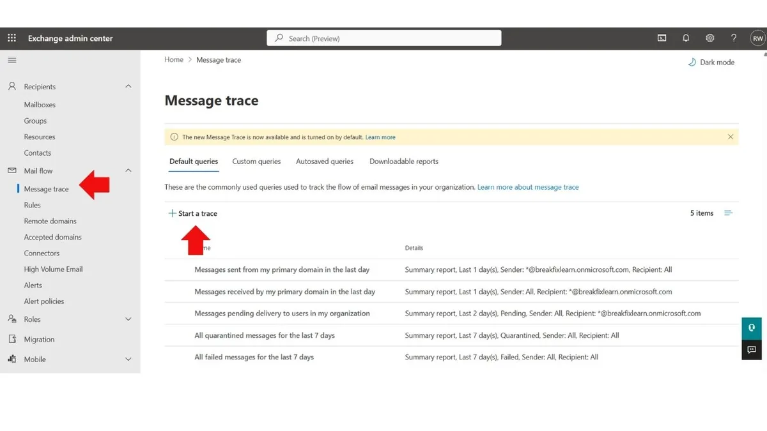Switch to the Downloadable reports tab
The height and width of the screenshot is (431, 767).
(x=404, y=162)
